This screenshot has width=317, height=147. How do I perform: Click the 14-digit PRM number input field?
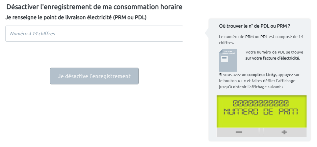click(x=94, y=34)
